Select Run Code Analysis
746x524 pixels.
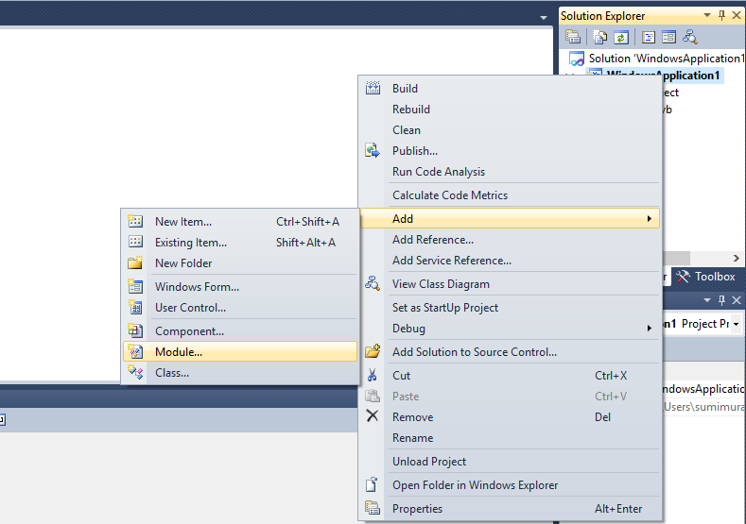pos(510,172)
